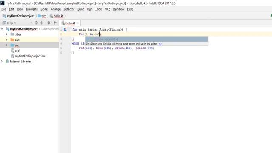
Task: Click 'yellow(789)' in the enum code
Action: coord(144,48)
